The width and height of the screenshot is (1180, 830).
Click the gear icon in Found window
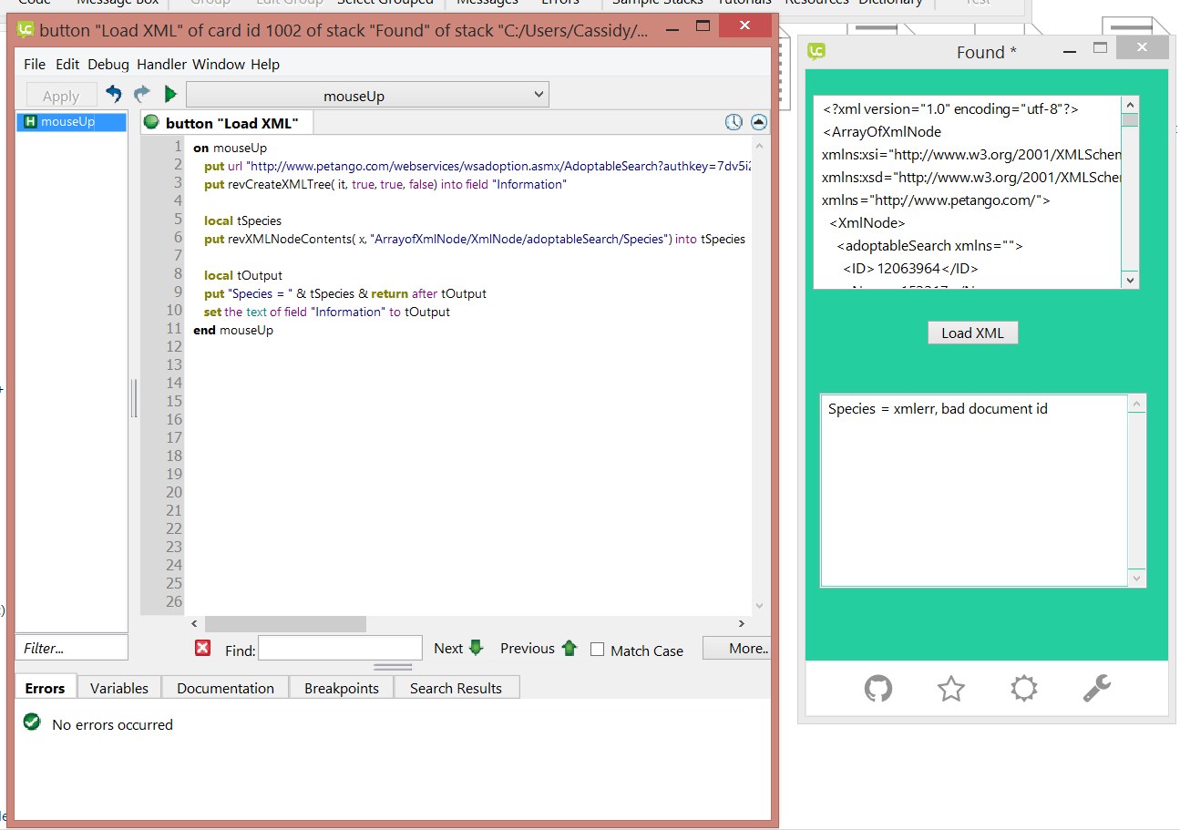pyautogui.click(x=1024, y=689)
